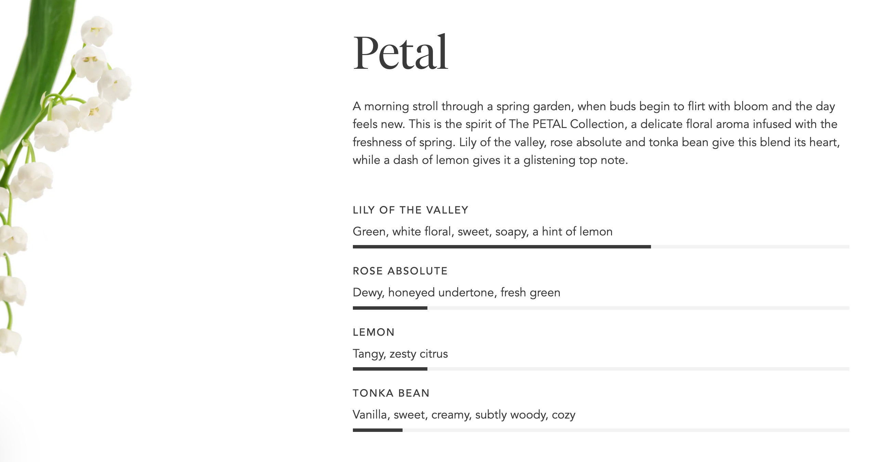Click the light empty track of Rose Absolute bar
Viewport: 874px width, 462px height.
[x=638, y=308]
